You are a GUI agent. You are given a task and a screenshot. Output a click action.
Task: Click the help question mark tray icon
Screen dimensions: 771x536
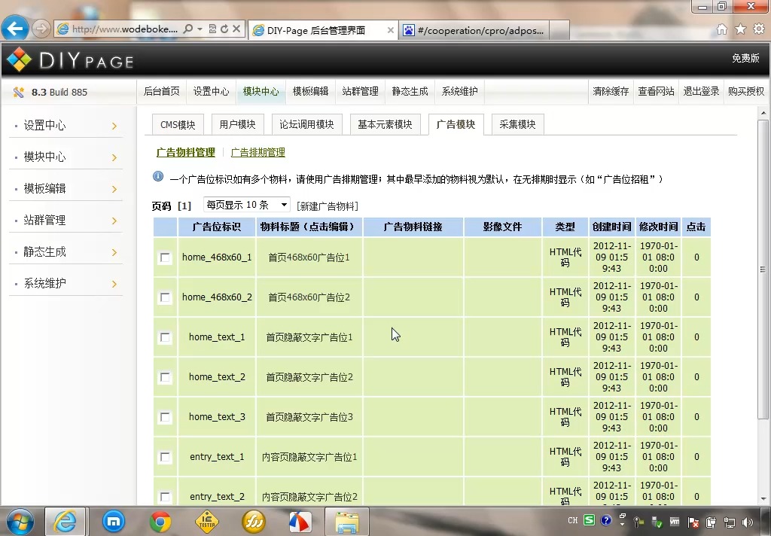[606, 520]
